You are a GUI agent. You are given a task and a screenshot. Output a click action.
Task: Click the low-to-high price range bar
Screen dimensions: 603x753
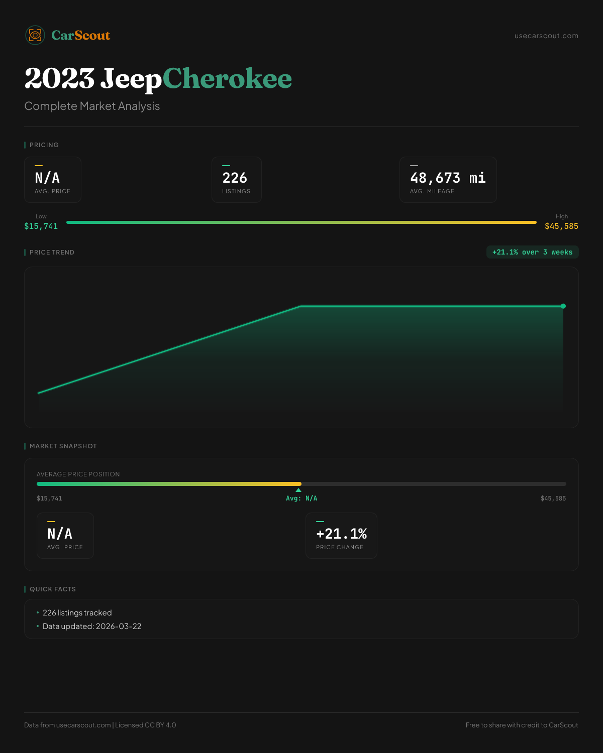click(301, 222)
